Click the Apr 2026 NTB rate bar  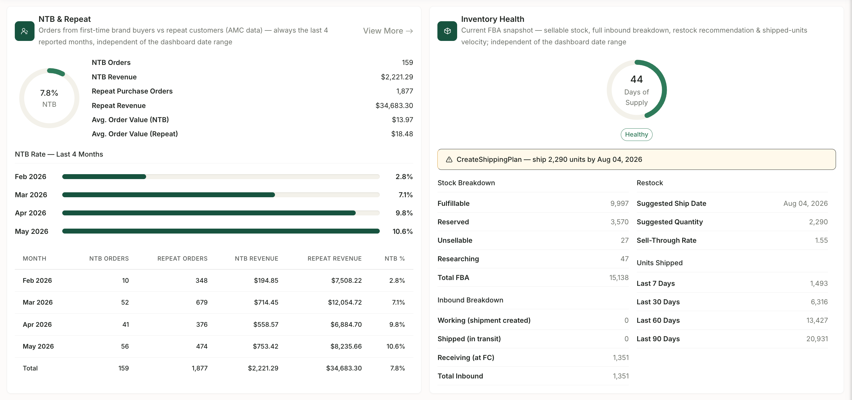click(x=221, y=213)
